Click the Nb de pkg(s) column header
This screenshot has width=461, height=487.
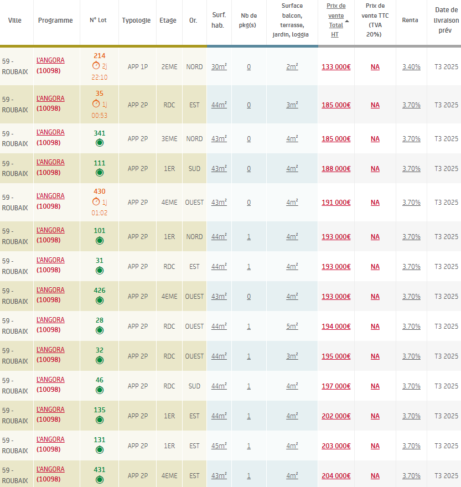point(248,20)
